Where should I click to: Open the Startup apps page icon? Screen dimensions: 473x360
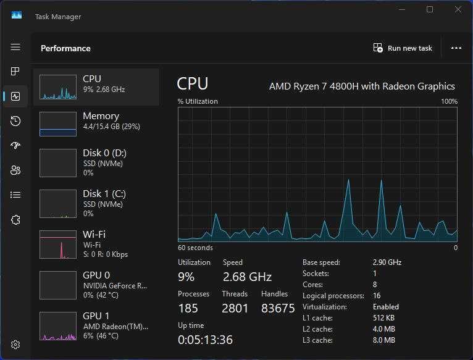click(15, 146)
